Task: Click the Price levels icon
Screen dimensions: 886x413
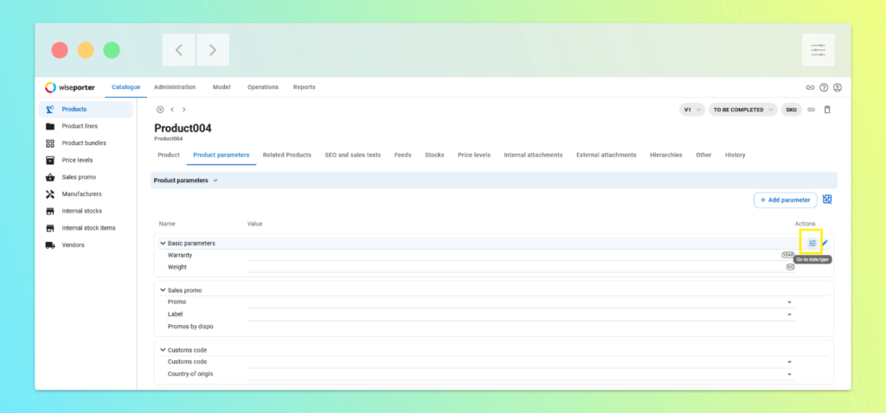Action: pyautogui.click(x=49, y=160)
